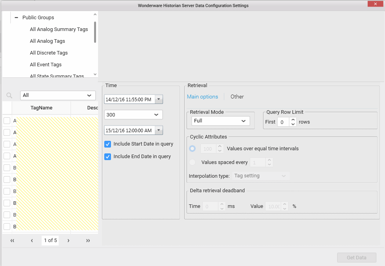Click the deadband Value percent field
Viewport: 385px width, 266px height.
coord(273,206)
